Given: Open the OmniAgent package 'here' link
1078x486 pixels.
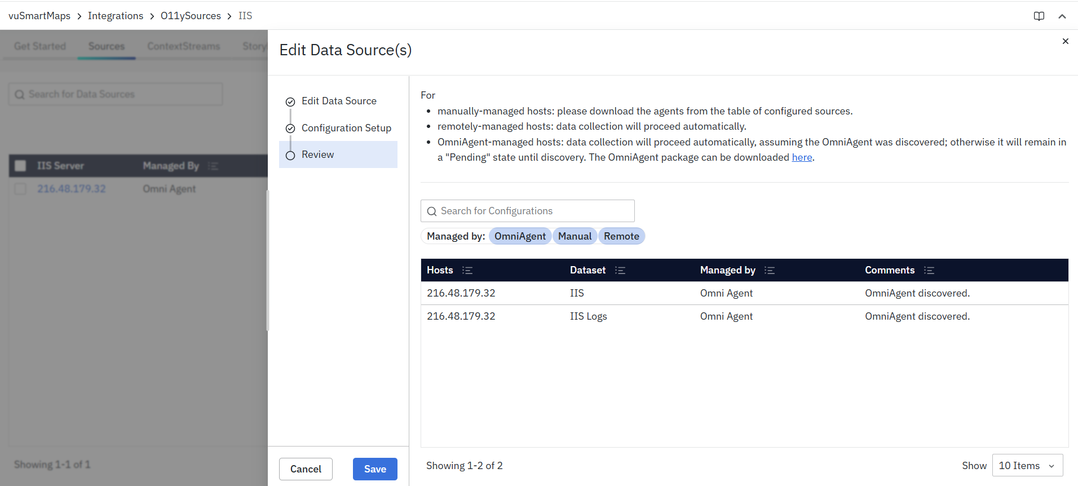Looking at the screenshot, I should [802, 157].
